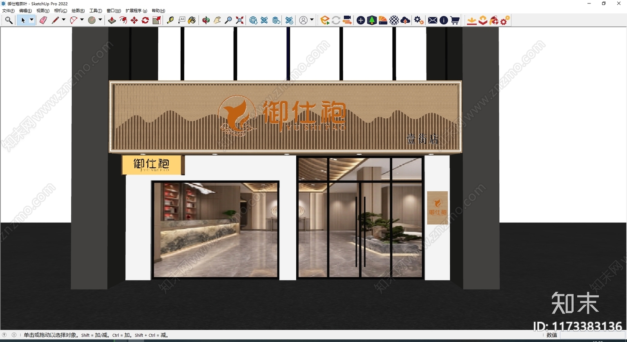
Task: Open the 扩展程序 menu
Action: pyautogui.click(x=136, y=11)
